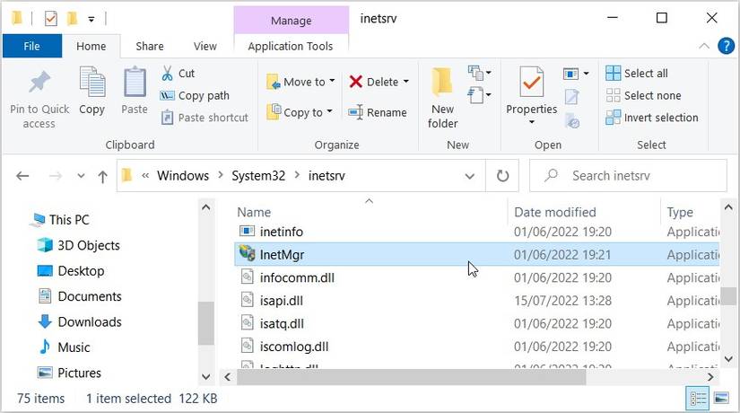
Task: Click the Manage contextual tab
Action: pyautogui.click(x=292, y=21)
